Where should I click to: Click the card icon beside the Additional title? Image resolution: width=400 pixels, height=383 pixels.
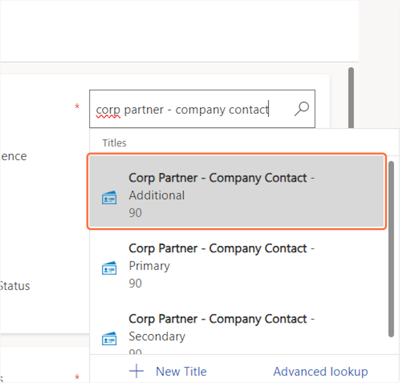pos(109,197)
